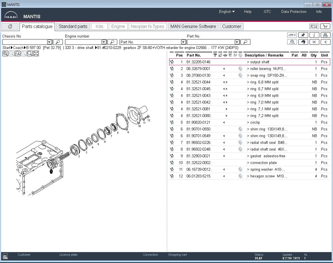Screen dimensions: 333x263
Task: Click the LEX COM logo in status bar
Action: coord(5,256)
